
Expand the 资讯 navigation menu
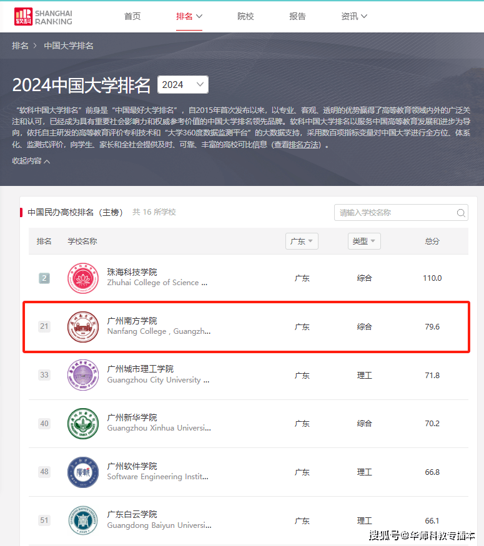(x=354, y=16)
